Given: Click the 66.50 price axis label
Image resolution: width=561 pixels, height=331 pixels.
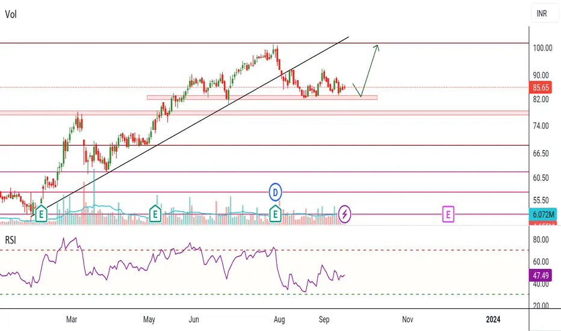Looking at the screenshot, I should pos(541,153).
